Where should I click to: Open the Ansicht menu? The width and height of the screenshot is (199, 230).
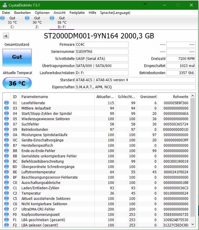coord(60,13)
